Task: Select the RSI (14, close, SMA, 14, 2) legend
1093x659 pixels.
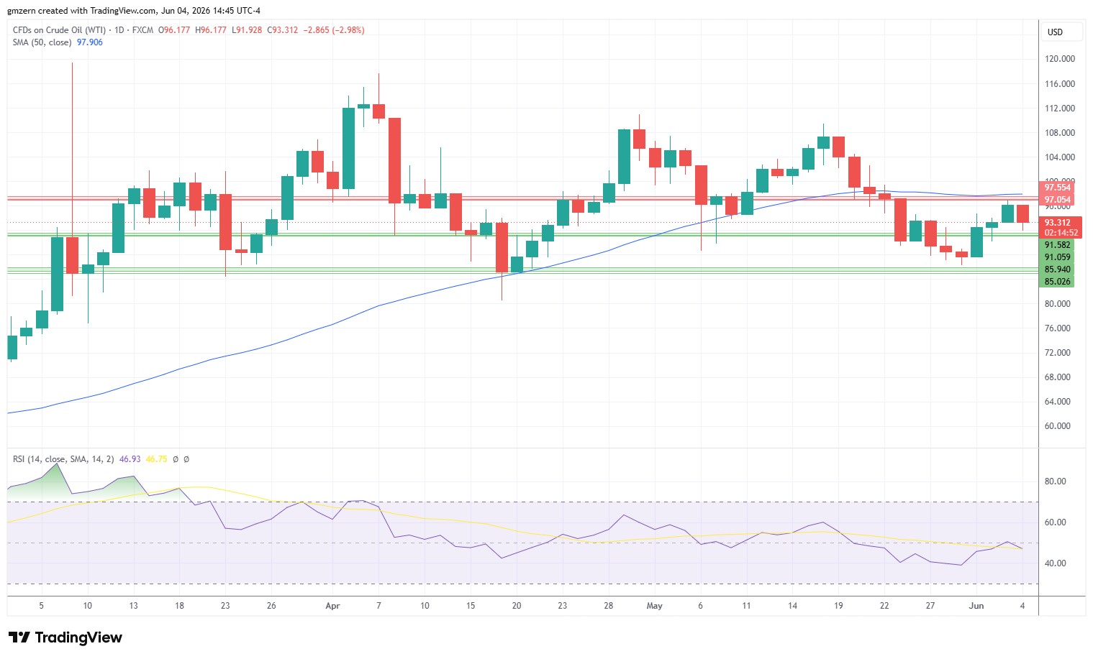Action: coord(63,459)
